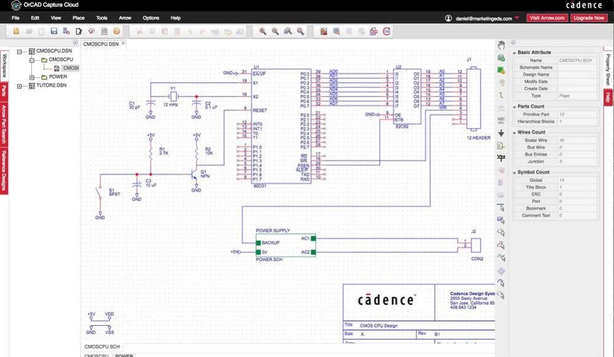This screenshot has height=357, width=614.
Task: Open the File menu
Action: coord(15,18)
